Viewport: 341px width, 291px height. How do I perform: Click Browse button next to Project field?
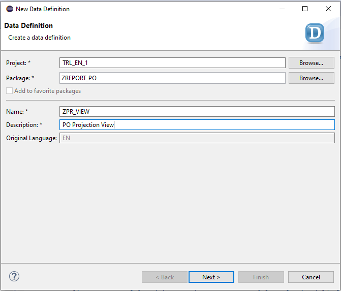pos(311,63)
